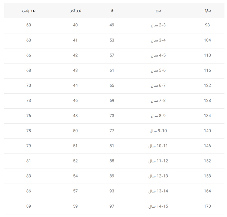
Task: Click height value 89 in size 158 row
Action: pyautogui.click(x=112, y=176)
